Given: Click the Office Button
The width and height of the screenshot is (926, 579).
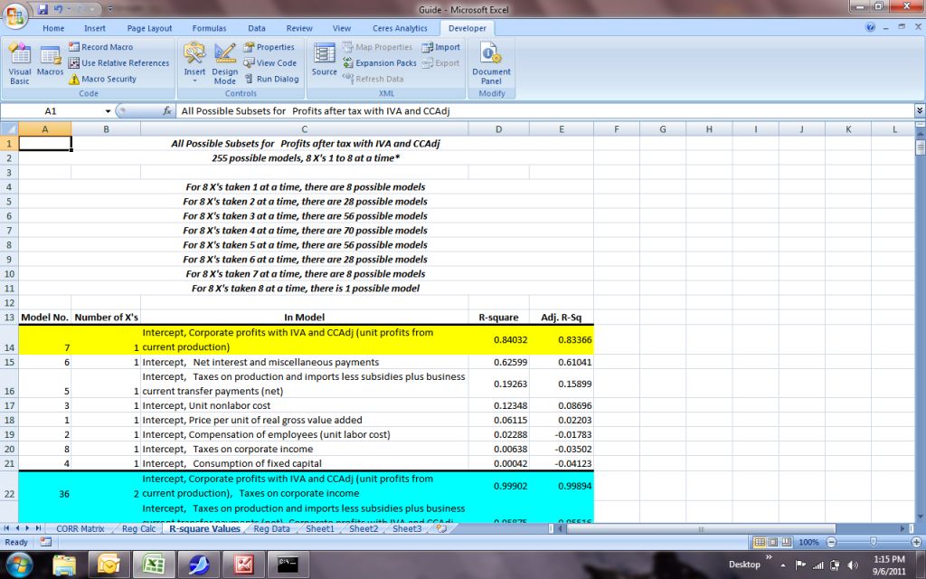Looking at the screenshot, I should [16, 16].
